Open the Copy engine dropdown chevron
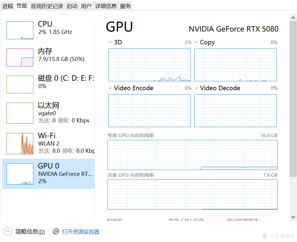The width and height of the screenshot is (297, 242). (196, 42)
